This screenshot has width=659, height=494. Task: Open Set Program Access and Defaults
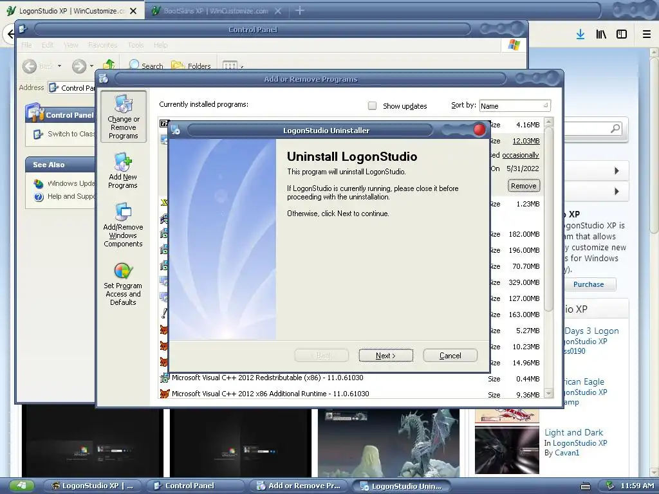coord(123,283)
